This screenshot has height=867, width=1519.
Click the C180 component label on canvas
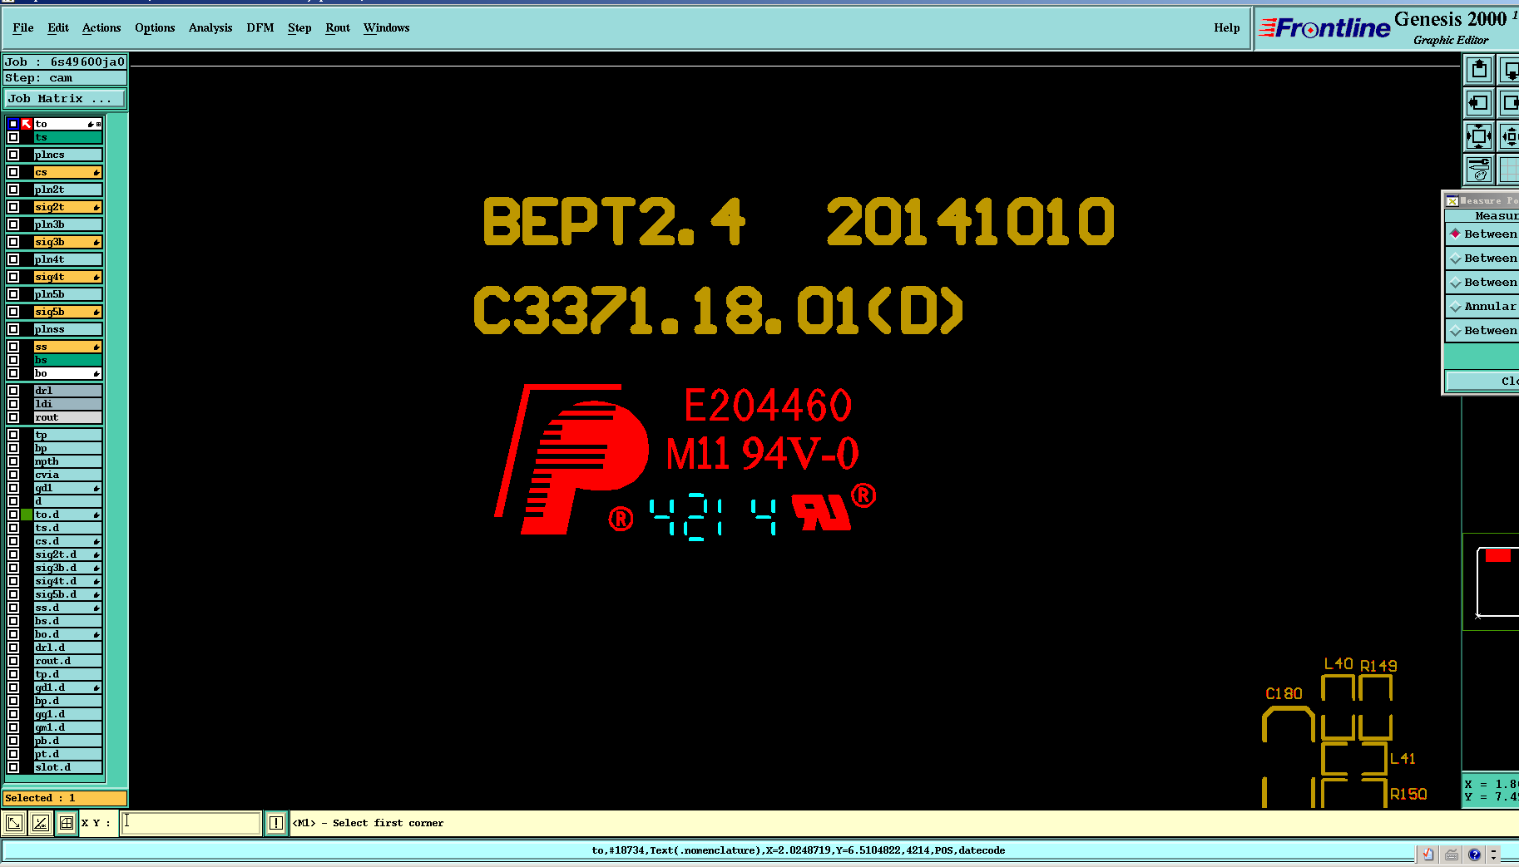[1284, 693]
